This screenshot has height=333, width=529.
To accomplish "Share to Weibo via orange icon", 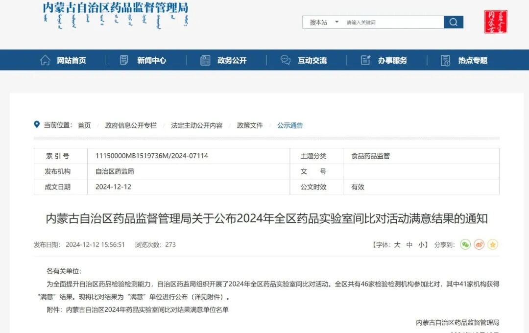I will (x=479, y=244).
